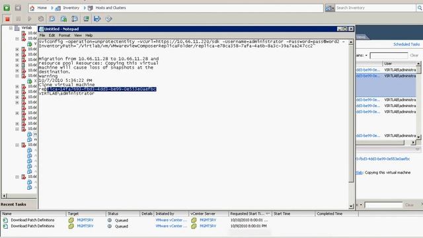Open the Scheduled Tasks link

(406, 44)
